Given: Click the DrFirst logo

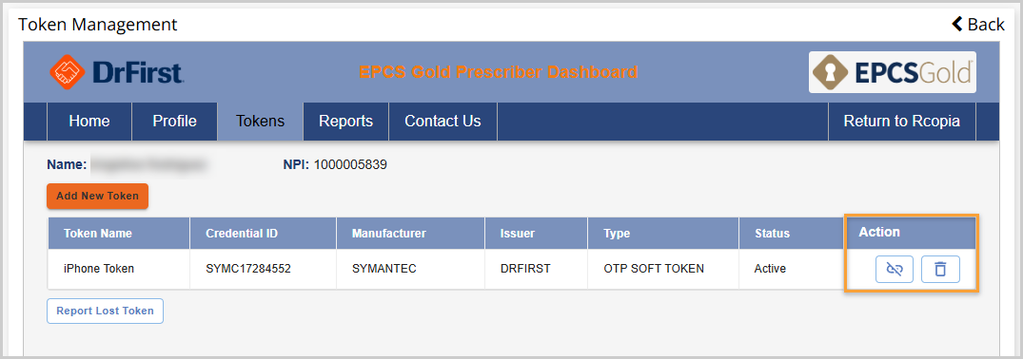Looking at the screenshot, I should point(116,71).
